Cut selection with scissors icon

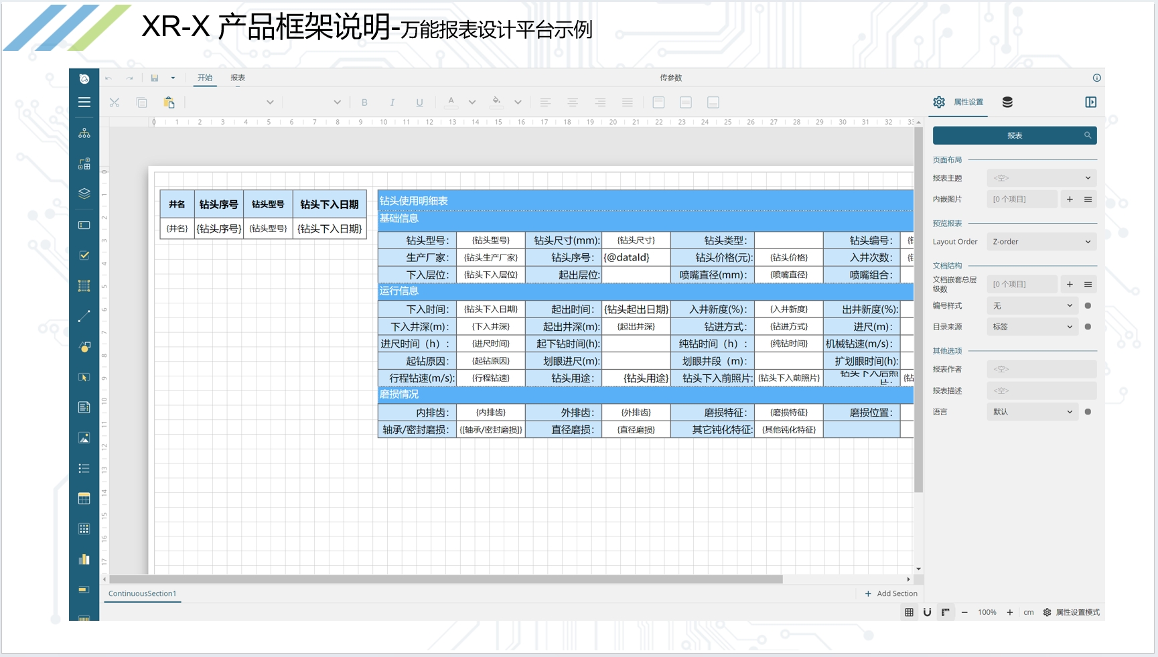[115, 102]
